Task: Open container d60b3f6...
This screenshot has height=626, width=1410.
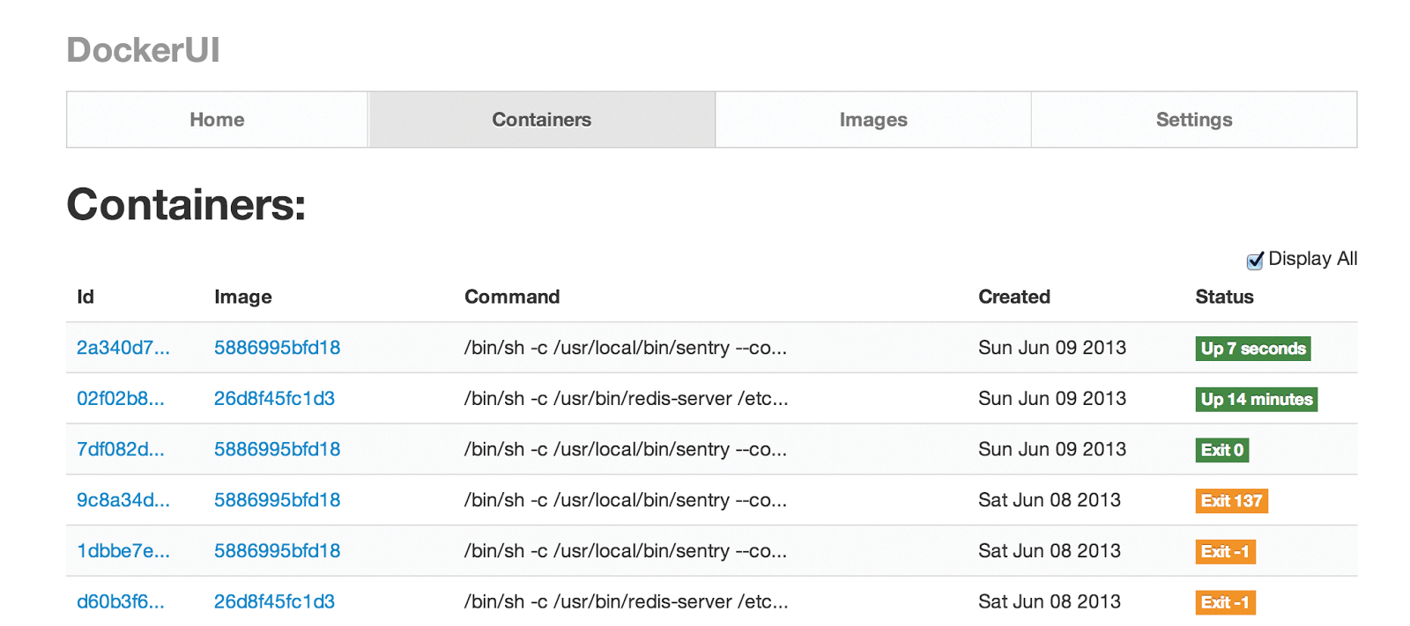Action: 121,602
